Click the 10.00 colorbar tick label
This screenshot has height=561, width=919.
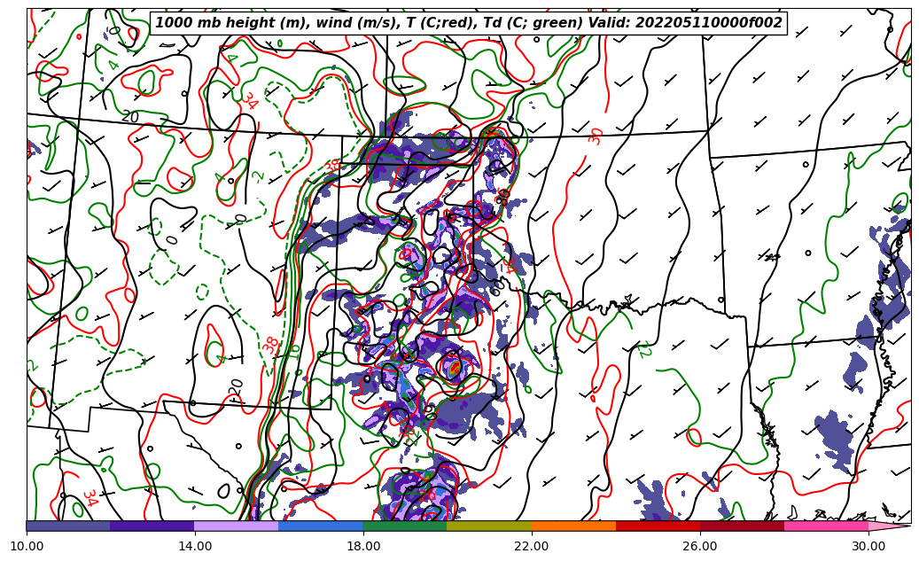[x=27, y=546]
